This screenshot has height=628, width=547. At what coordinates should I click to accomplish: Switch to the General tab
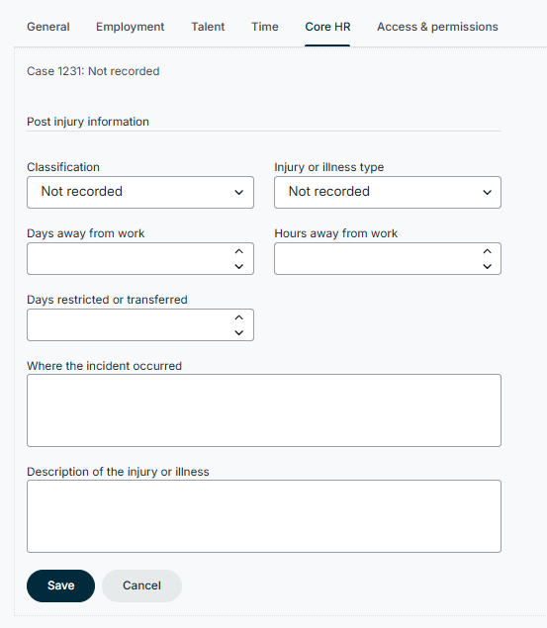coord(48,27)
